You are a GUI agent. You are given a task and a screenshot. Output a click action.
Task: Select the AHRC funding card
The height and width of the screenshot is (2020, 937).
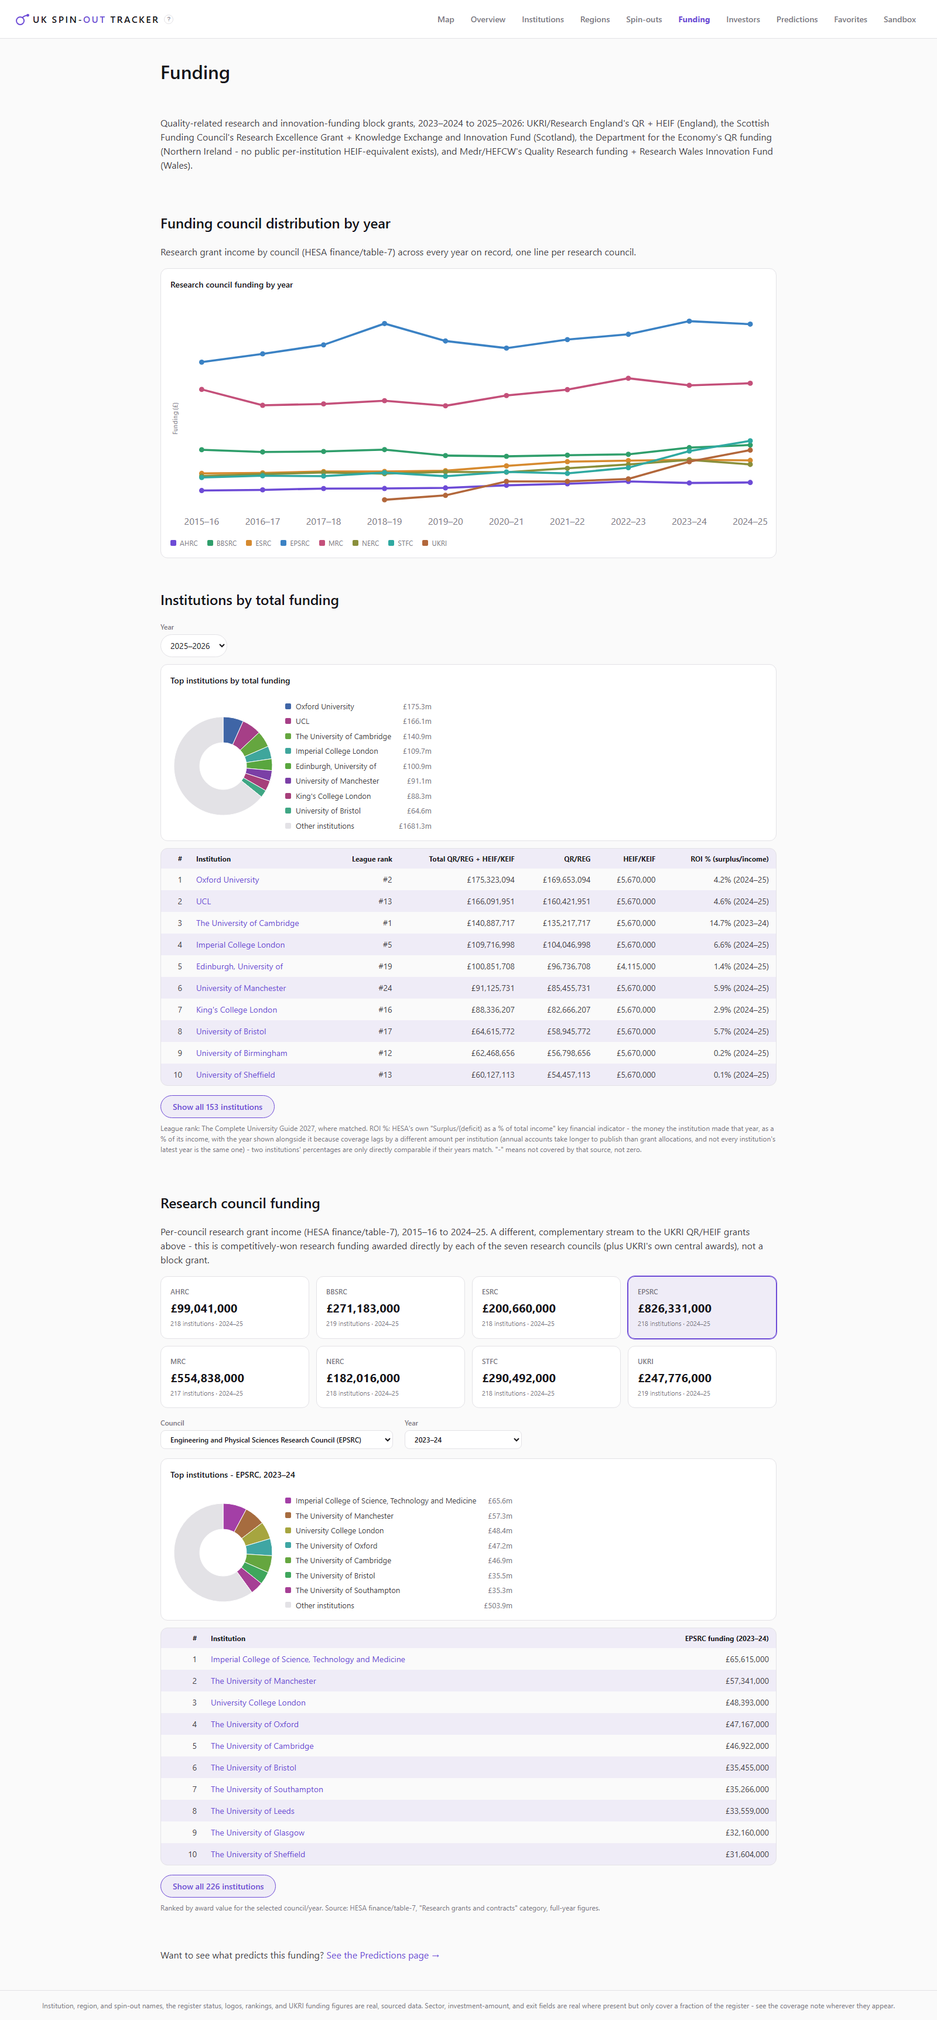234,1307
